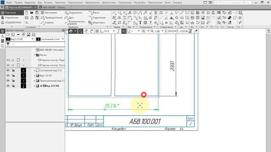Screen dimensions: 271x152
Task: Click the Print icon in the system toolbar
Action: tap(27, 18)
